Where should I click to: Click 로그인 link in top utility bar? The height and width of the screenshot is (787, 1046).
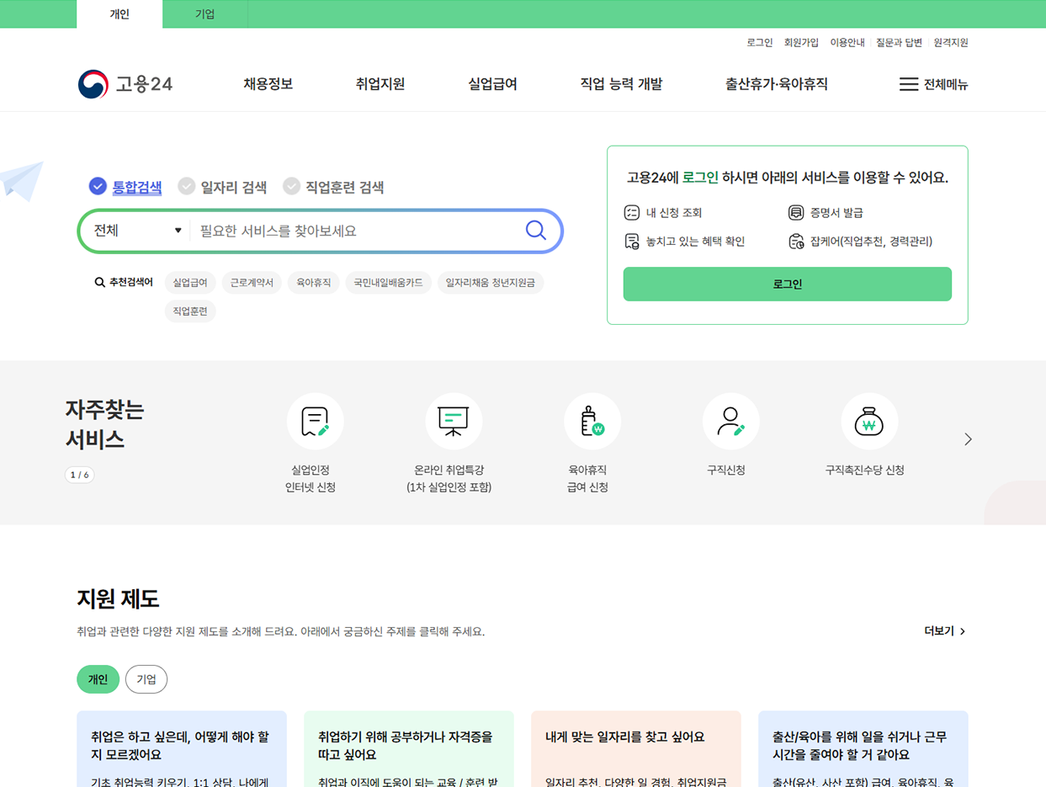pyautogui.click(x=760, y=42)
